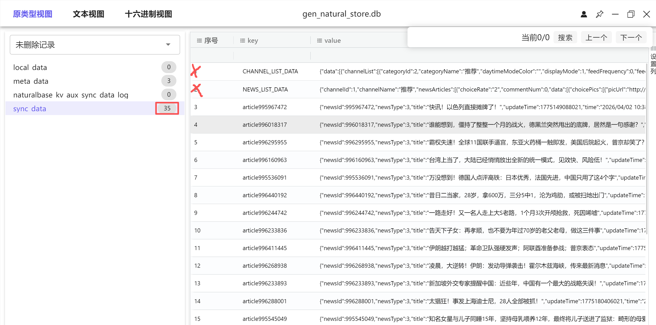
Task: Click the value column menu icon
Action: [319, 41]
